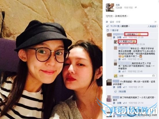Click the 讚 like action under post

pos(107,22)
